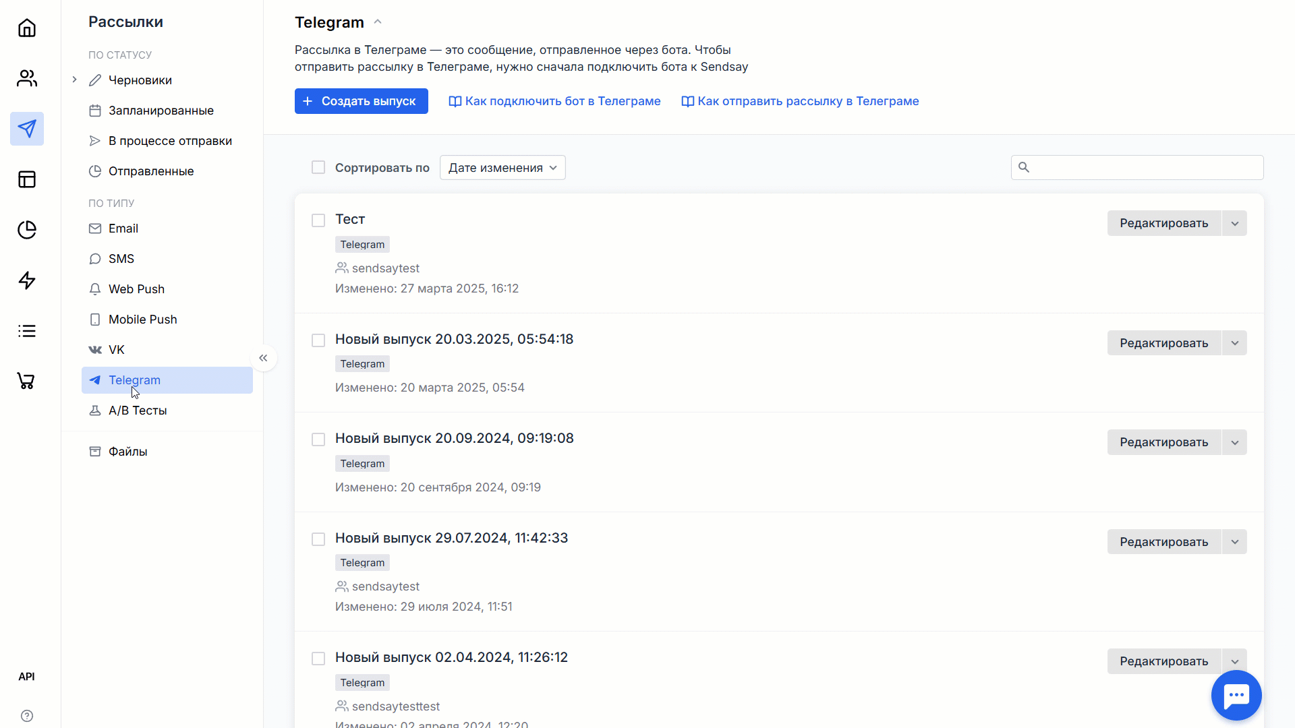The width and height of the screenshot is (1295, 728).
Task: Open the home icon in left rail
Action: tap(27, 28)
